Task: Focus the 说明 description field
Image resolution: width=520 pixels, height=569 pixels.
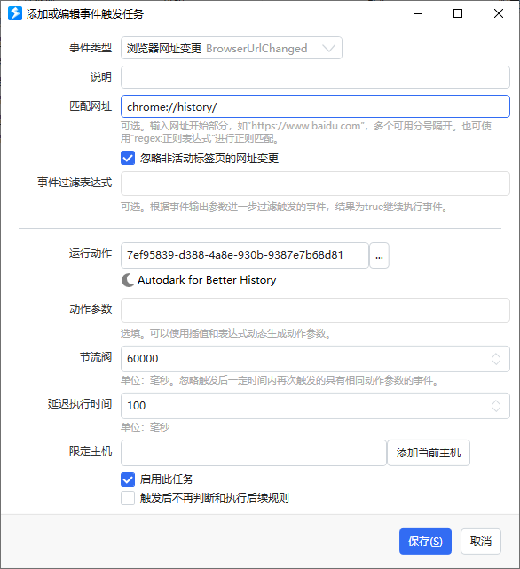Action: click(315, 77)
